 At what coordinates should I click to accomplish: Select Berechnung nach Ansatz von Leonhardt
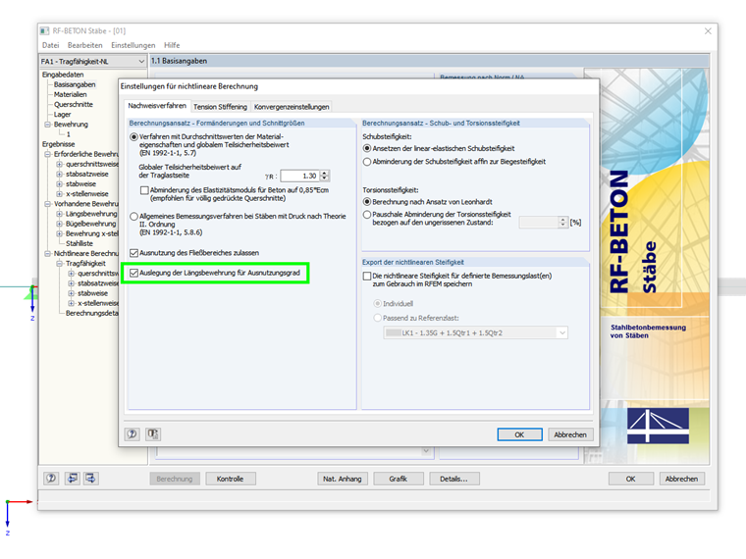click(367, 202)
